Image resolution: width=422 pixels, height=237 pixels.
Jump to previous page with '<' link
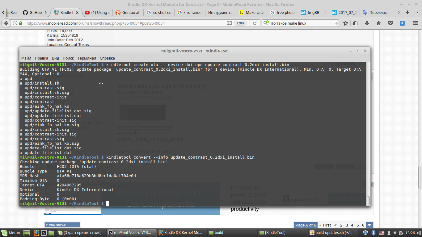click(x=336, y=225)
